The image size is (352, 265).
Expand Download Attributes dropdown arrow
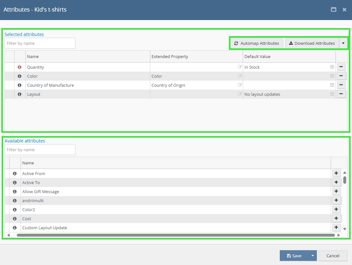(x=343, y=43)
